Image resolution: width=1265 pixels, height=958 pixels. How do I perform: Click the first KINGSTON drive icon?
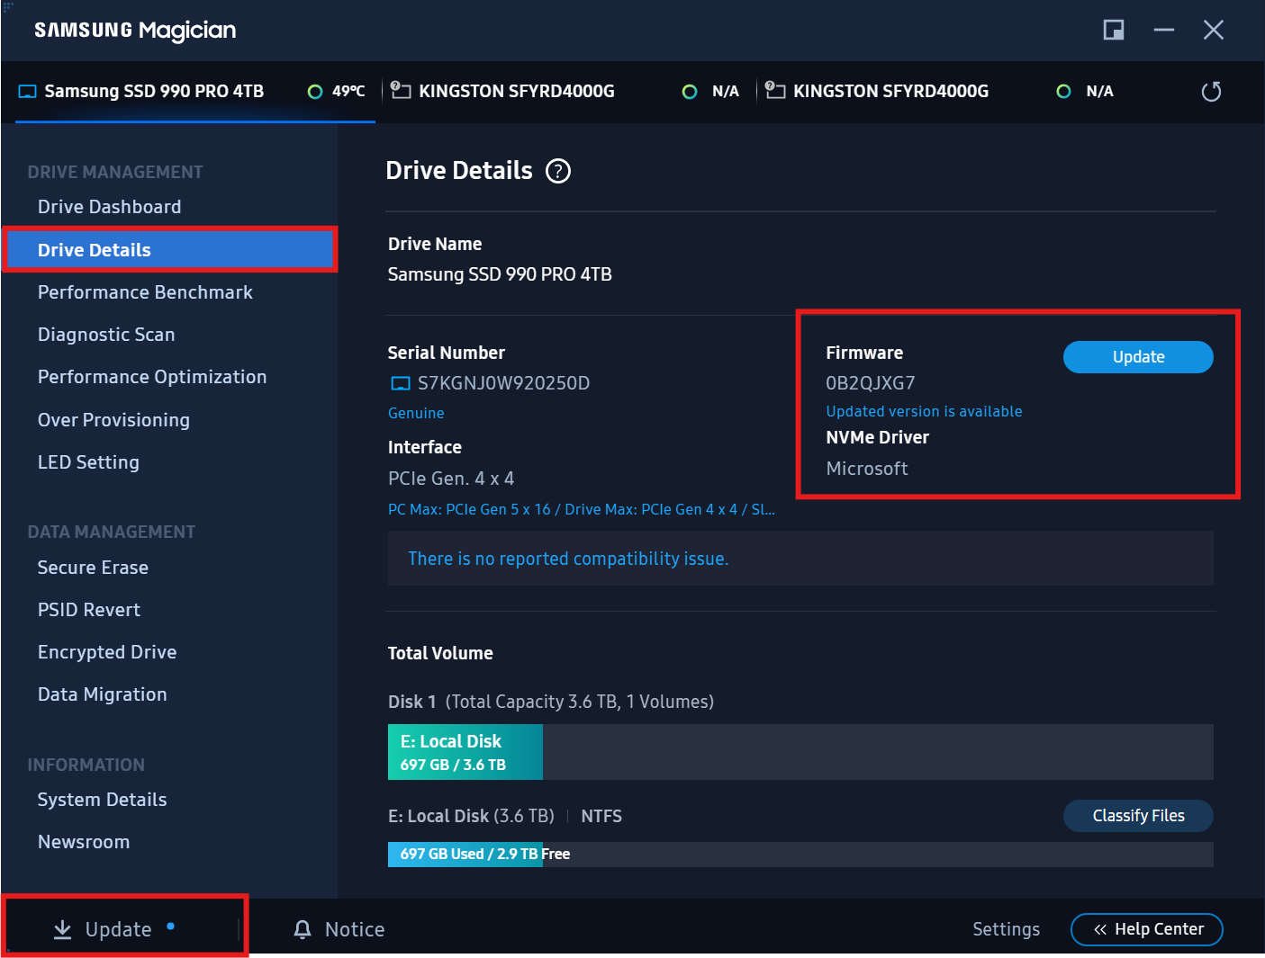(401, 91)
